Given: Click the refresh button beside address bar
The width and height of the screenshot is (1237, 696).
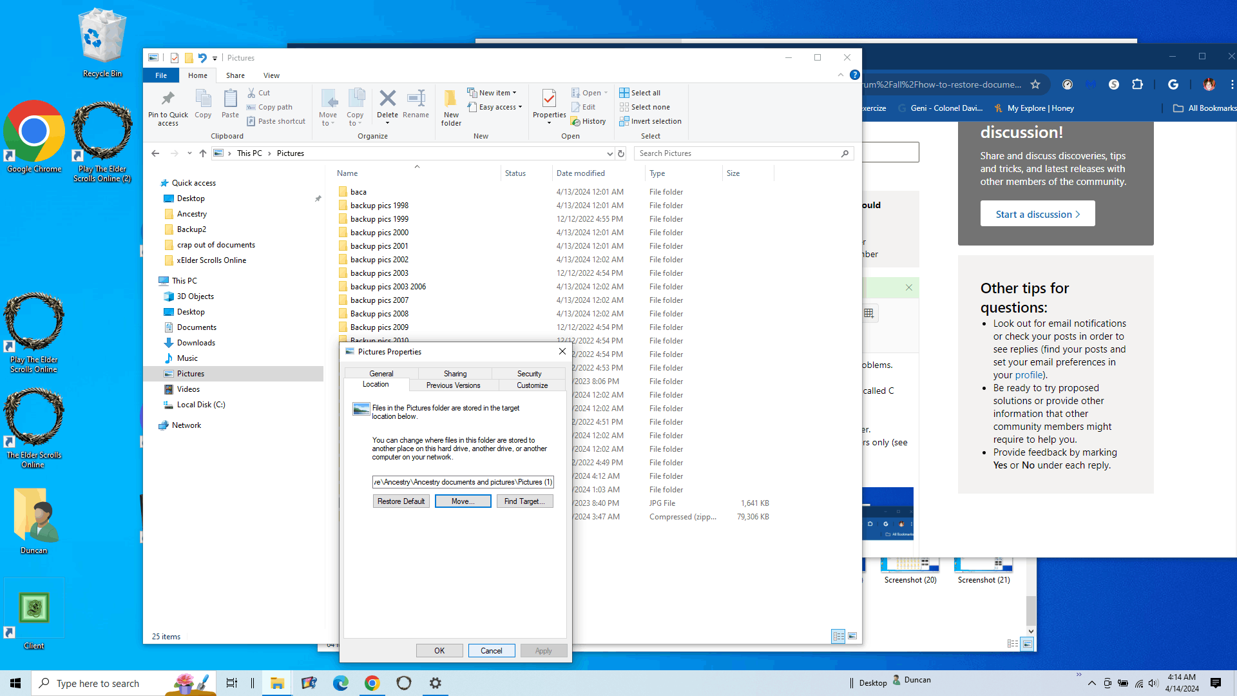Looking at the screenshot, I should 621,153.
